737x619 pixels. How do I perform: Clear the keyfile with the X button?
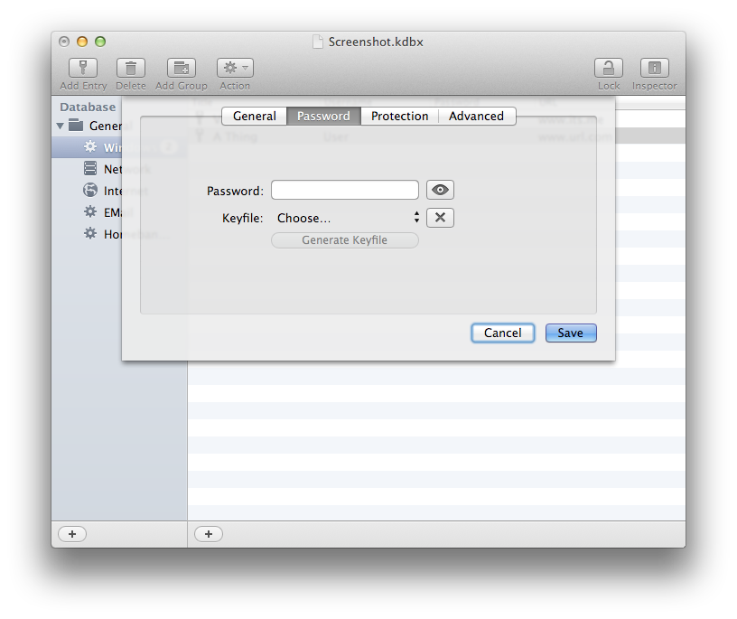pyautogui.click(x=440, y=218)
